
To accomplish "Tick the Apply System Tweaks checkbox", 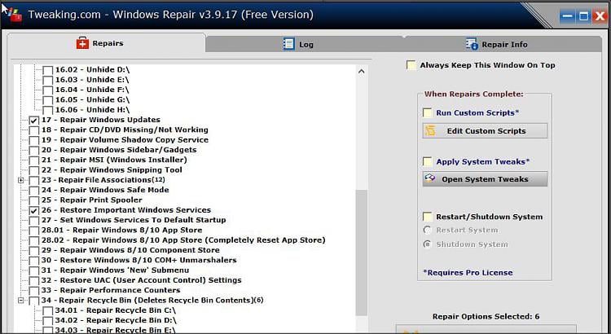I will pos(428,161).
